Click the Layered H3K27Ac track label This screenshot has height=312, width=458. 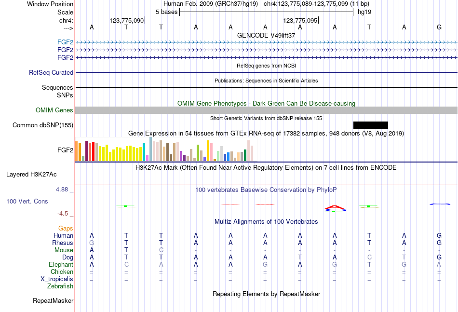pos(31,175)
